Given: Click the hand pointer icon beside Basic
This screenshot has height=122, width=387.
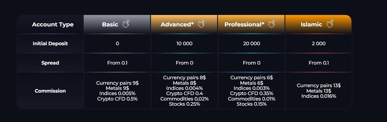Looking at the screenshot, I should 126,24.
